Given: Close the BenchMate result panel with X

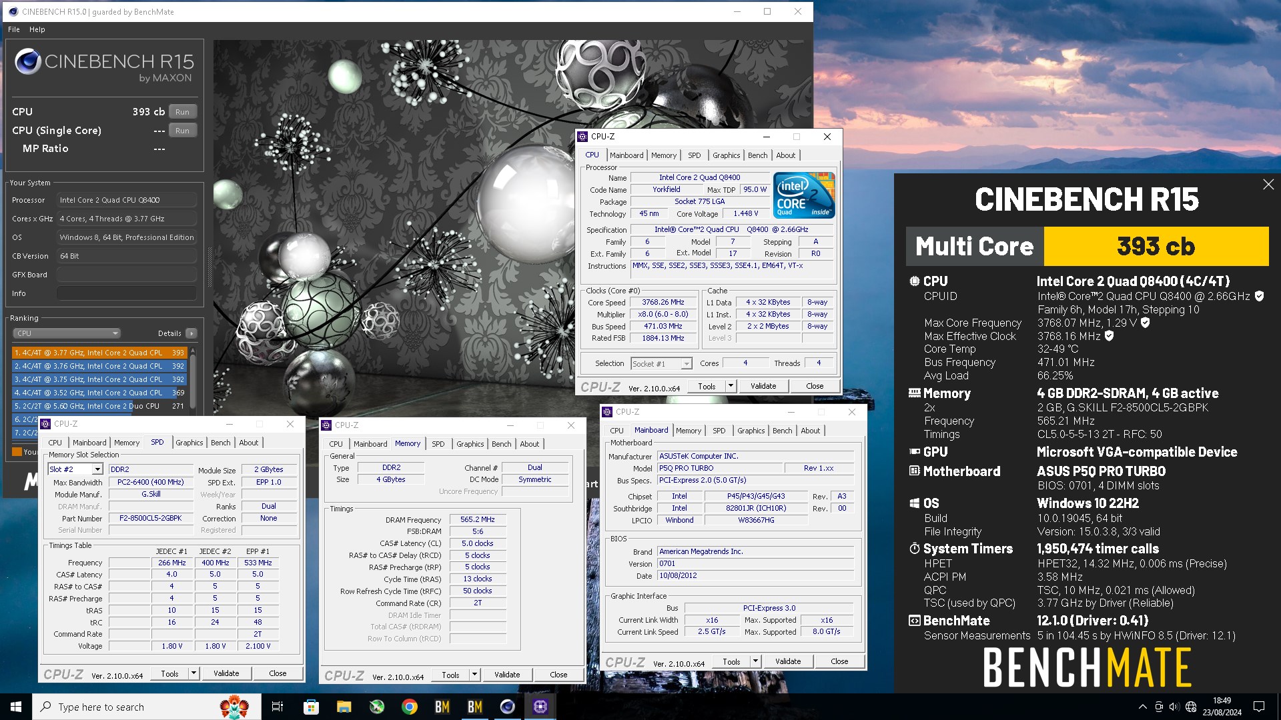Looking at the screenshot, I should [x=1268, y=185].
